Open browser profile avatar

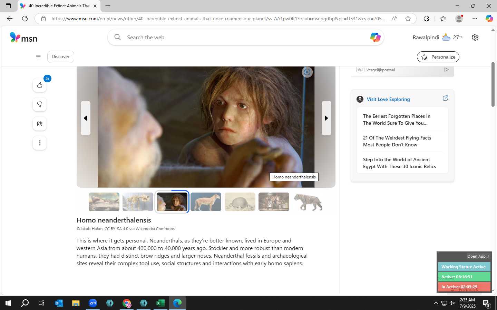(459, 19)
